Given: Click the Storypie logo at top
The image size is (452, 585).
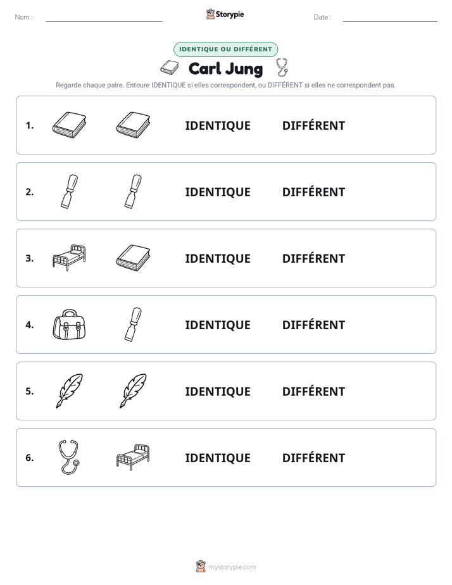Looking at the screenshot, I should 225,14.
